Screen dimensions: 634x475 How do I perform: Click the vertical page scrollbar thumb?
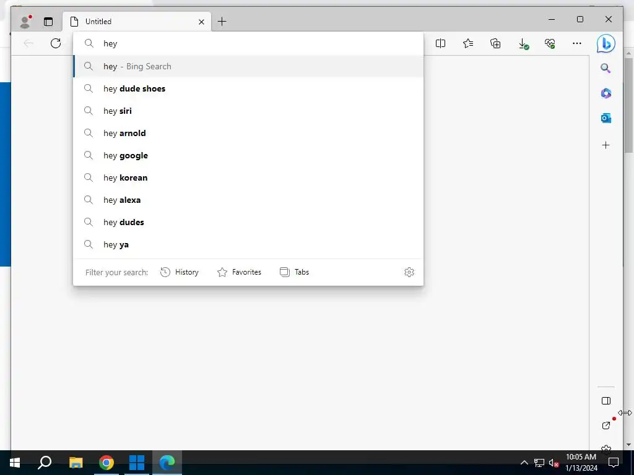click(x=628, y=105)
